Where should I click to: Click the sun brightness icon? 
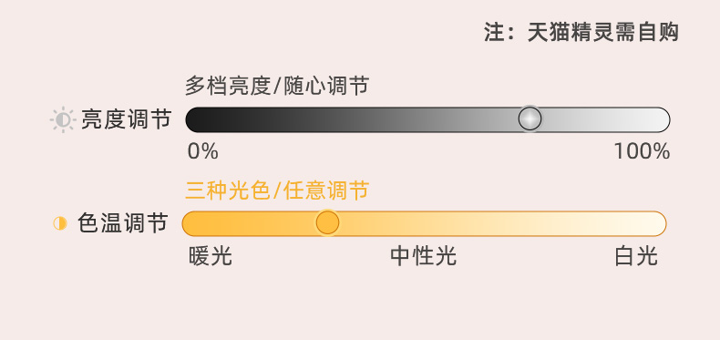tap(63, 120)
